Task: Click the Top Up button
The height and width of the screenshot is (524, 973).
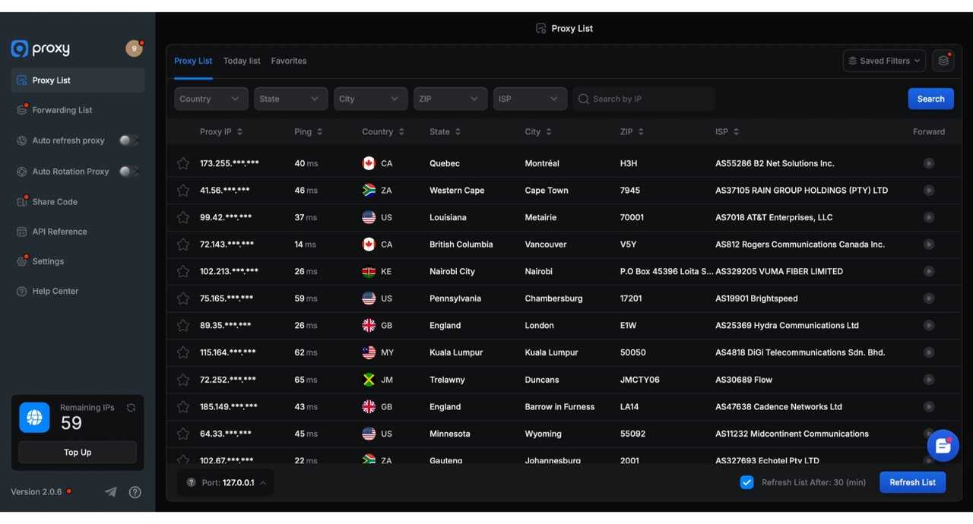Action: [x=77, y=452]
